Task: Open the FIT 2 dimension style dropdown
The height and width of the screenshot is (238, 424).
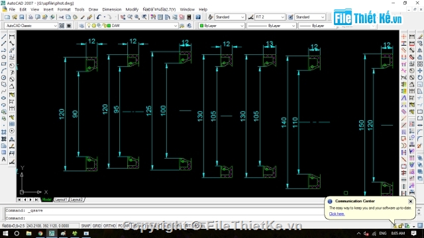Action: [x=283, y=17]
